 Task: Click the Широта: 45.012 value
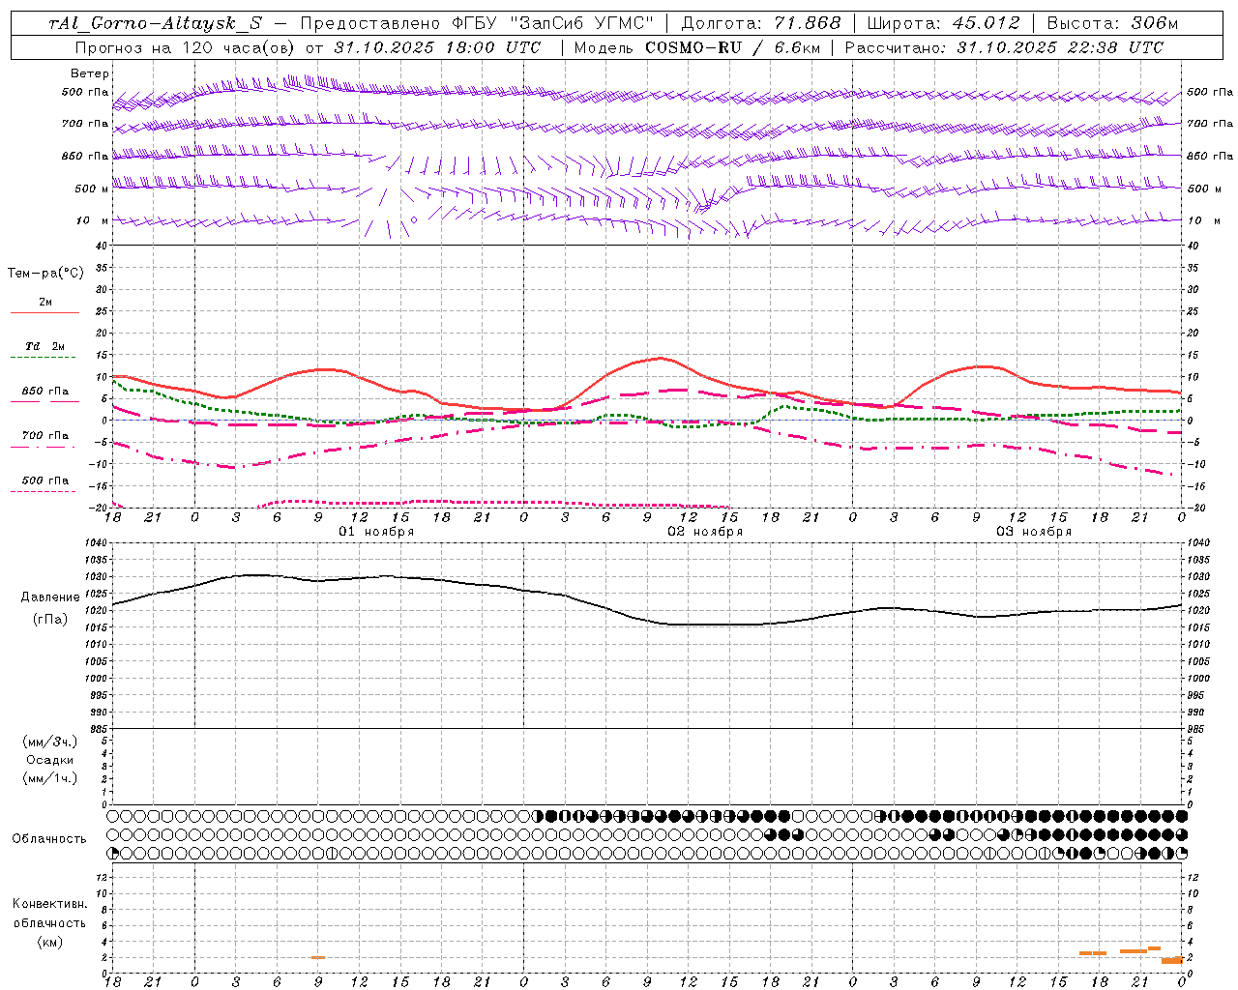click(x=943, y=23)
